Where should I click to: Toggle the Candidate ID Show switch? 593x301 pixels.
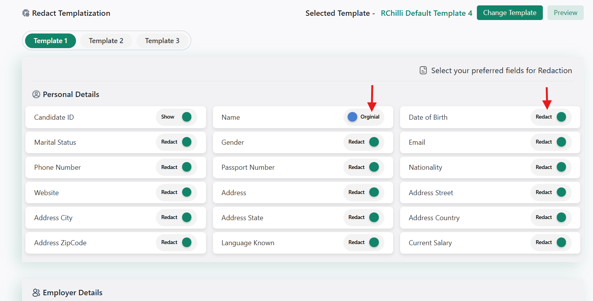point(177,117)
